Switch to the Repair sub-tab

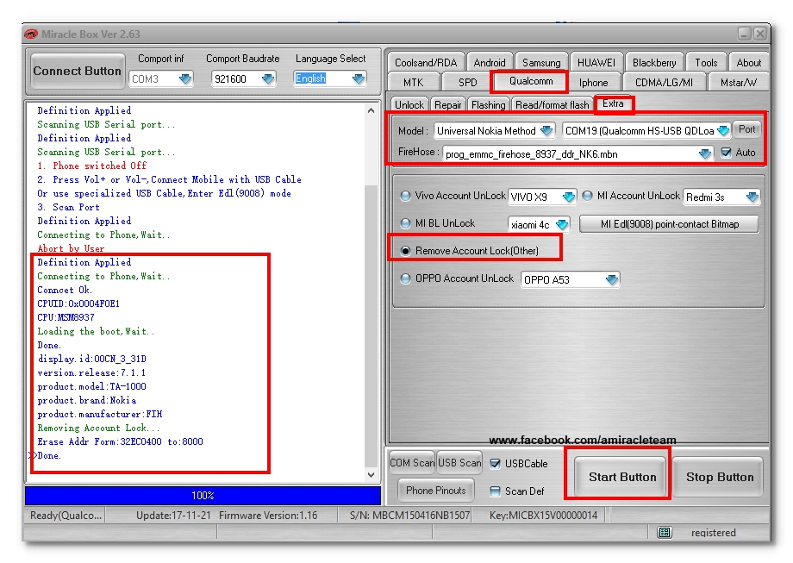coord(447,104)
